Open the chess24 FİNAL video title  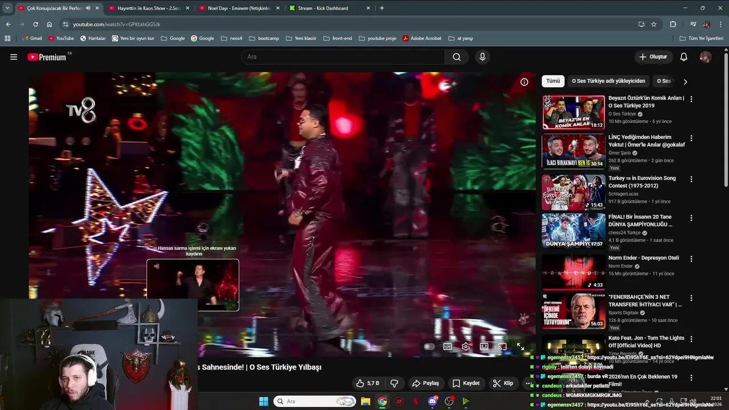tap(640, 220)
